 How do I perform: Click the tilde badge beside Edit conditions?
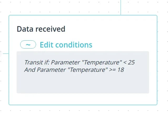(x=28, y=45)
